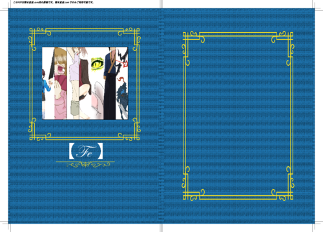
Task: Select the yellow flourish ornament below the title
Action: pos(88,165)
